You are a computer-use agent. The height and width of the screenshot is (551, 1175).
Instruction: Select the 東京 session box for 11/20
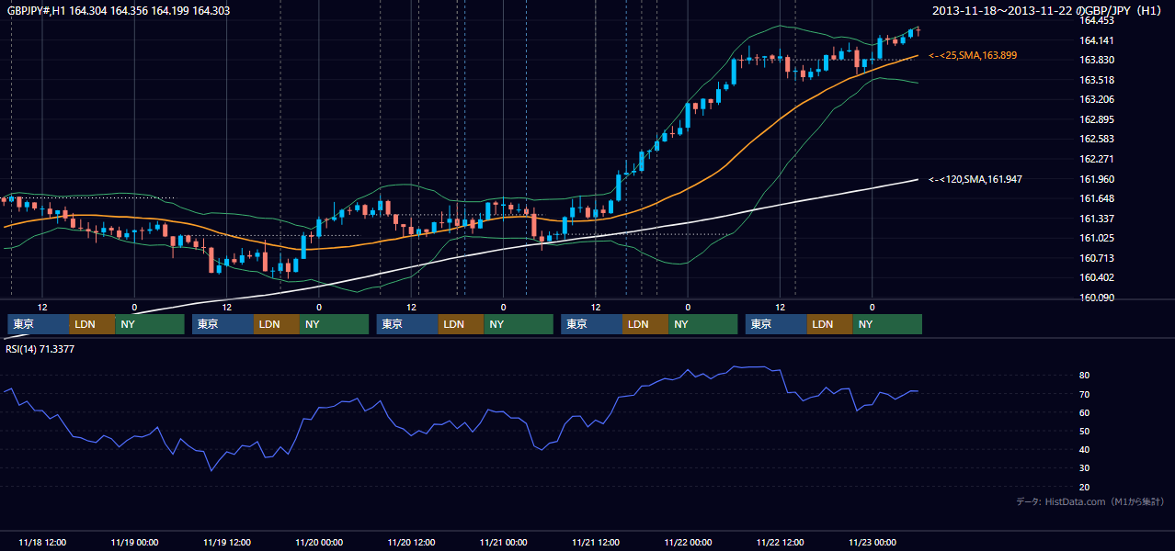point(408,324)
